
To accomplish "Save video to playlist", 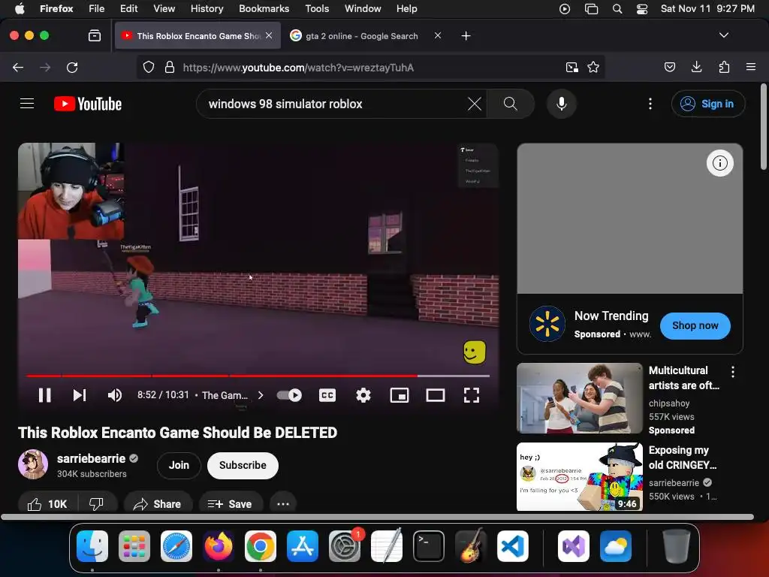I will coord(230,504).
